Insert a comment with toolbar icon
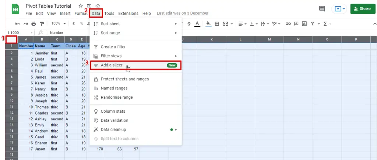This screenshot has width=377, height=160. 296,24
